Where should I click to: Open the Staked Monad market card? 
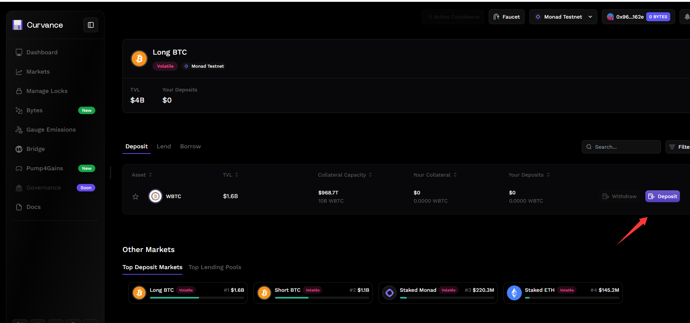(438, 293)
